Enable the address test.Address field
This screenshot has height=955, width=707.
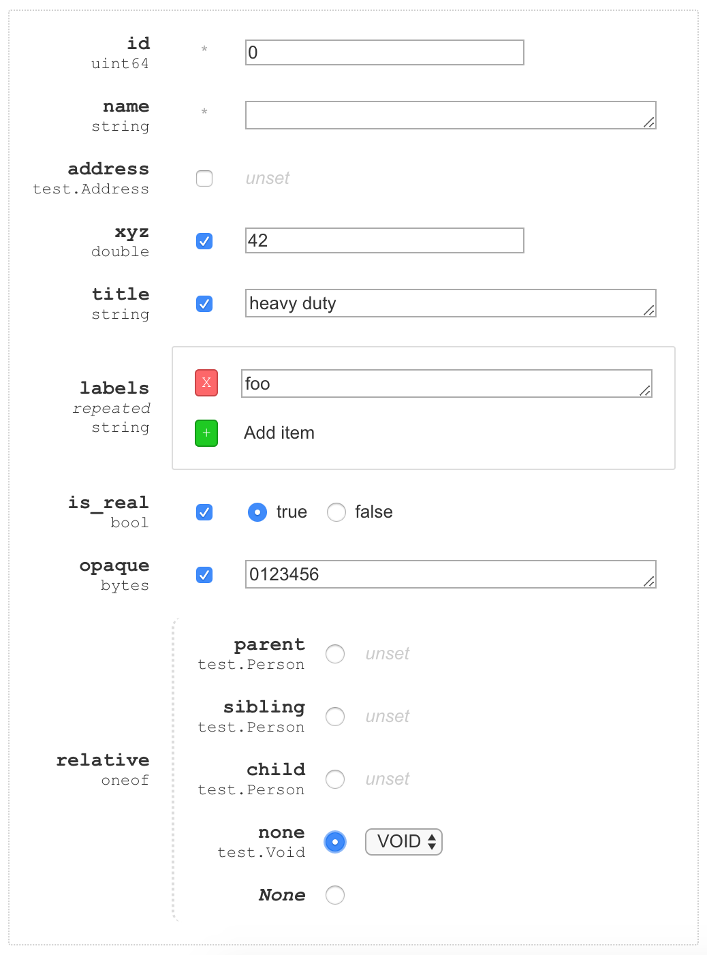coord(204,178)
